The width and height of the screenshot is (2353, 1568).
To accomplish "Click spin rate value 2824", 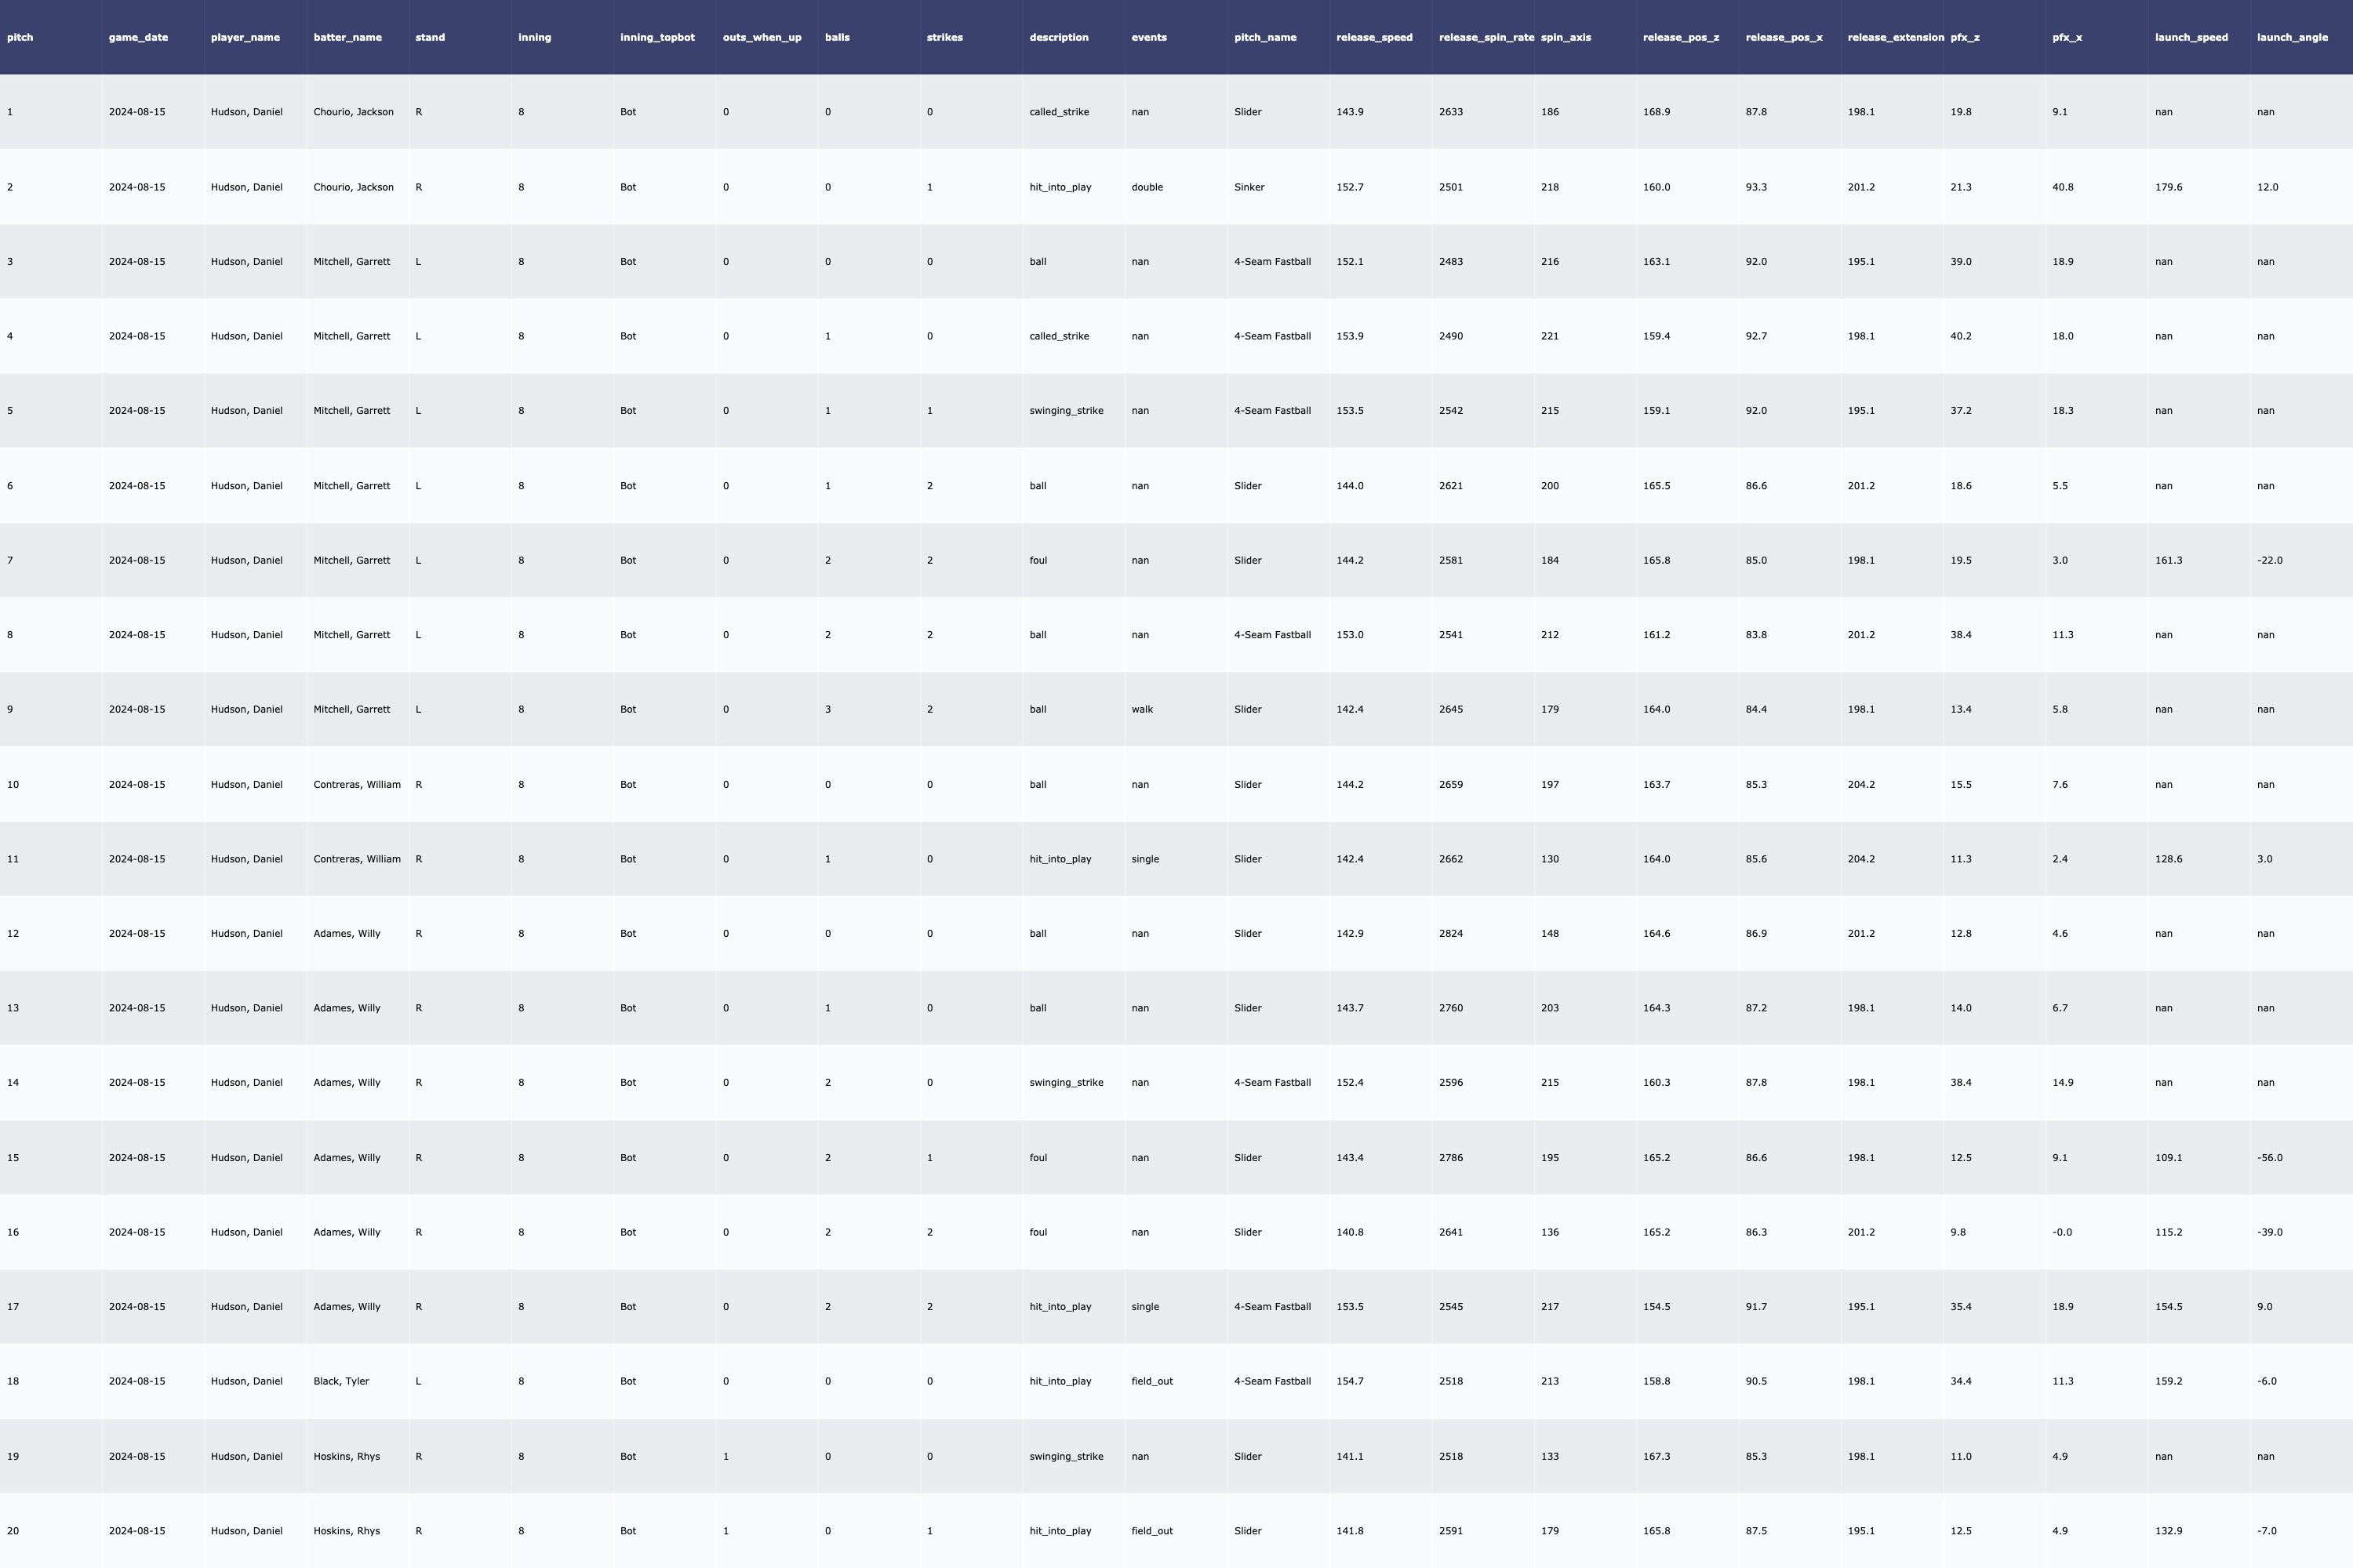I will [x=1450, y=933].
